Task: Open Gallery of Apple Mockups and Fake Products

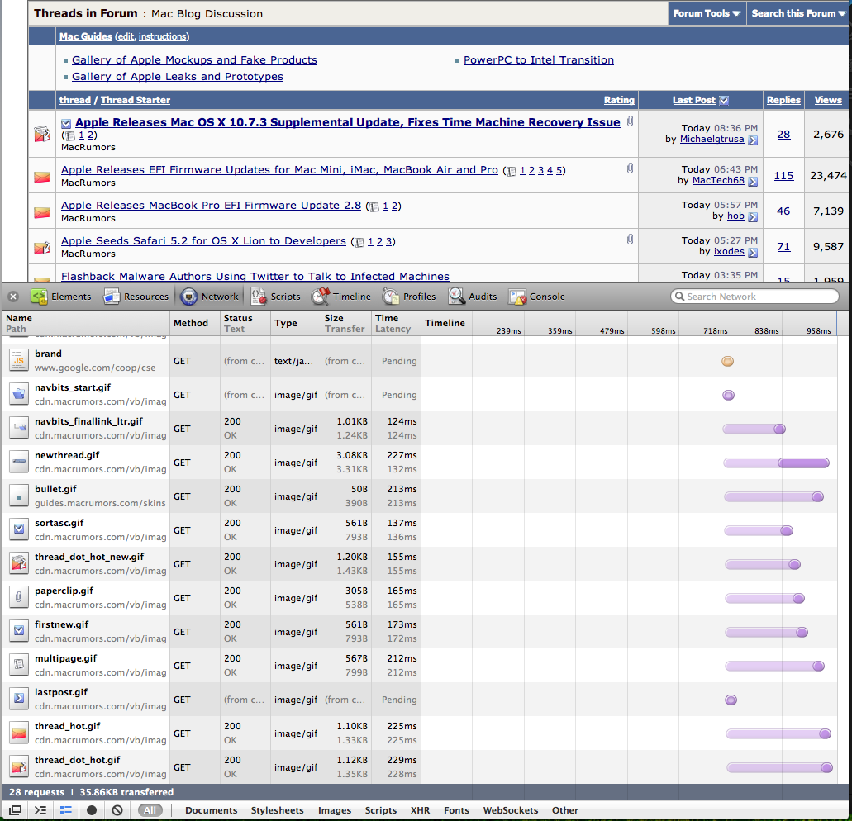Action: (x=194, y=60)
